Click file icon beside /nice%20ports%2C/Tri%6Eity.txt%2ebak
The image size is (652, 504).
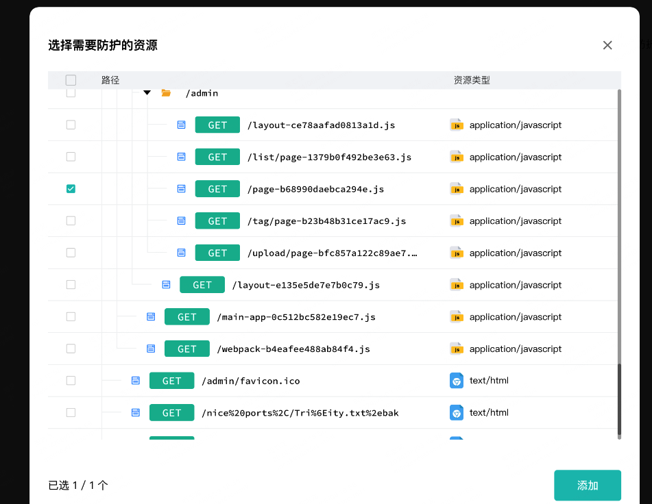pyautogui.click(x=136, y=412)
